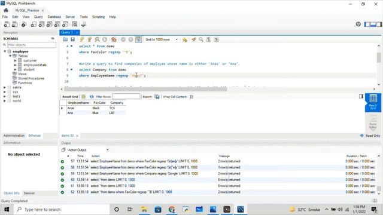The height and width of the screenshot is (215, 383).
Task: Stop the running query icon
Action: tap(105, 39)
